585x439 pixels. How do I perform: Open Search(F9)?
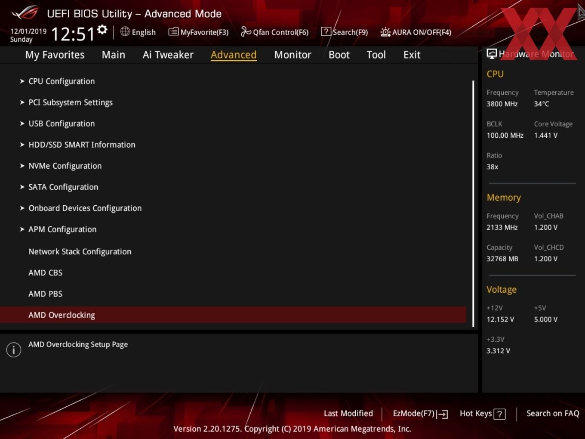click(x=350, y=32)
